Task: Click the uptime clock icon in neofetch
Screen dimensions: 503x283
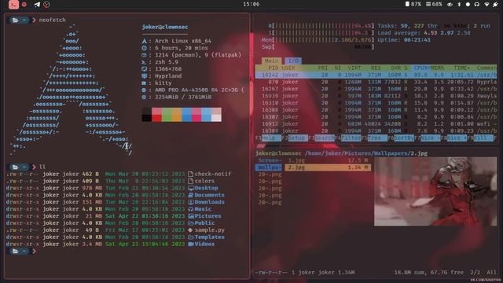Action: 145,48
